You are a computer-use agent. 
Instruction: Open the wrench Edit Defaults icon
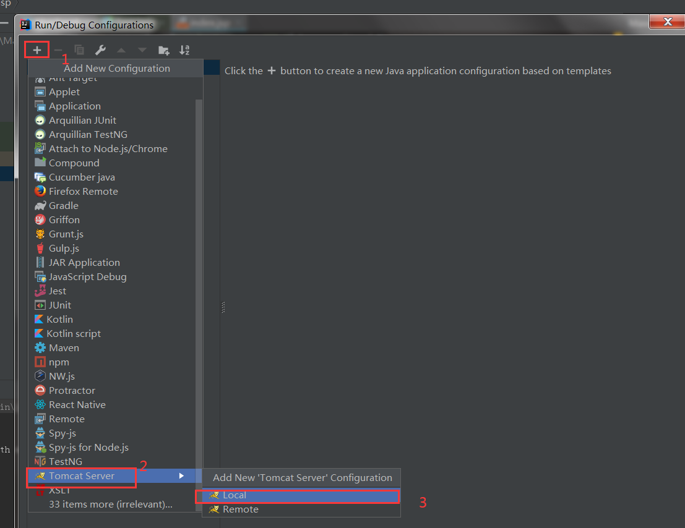click(x=100, y=50)
